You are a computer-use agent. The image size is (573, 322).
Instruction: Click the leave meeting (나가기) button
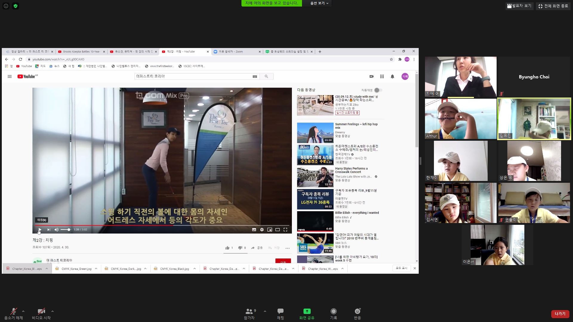[560, 314]
